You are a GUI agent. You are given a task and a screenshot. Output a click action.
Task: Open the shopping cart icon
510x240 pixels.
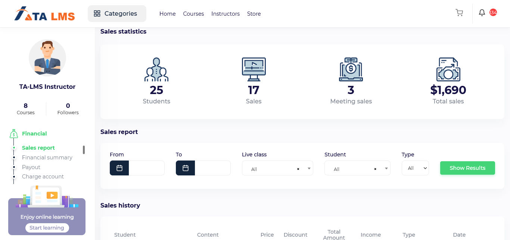pos(459,13)
